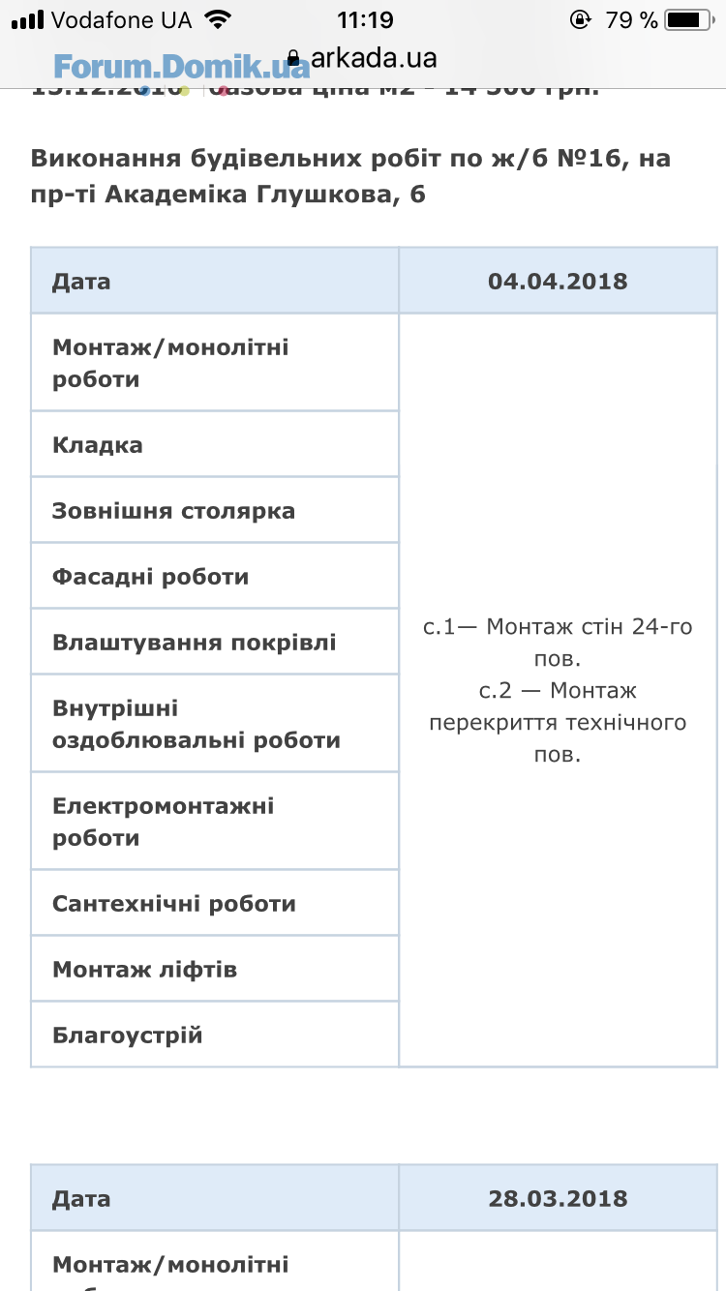This screenshot has height=1291, width=726.
Task: Tap the Влаштування покрівлі row
Action: point(215,642)
